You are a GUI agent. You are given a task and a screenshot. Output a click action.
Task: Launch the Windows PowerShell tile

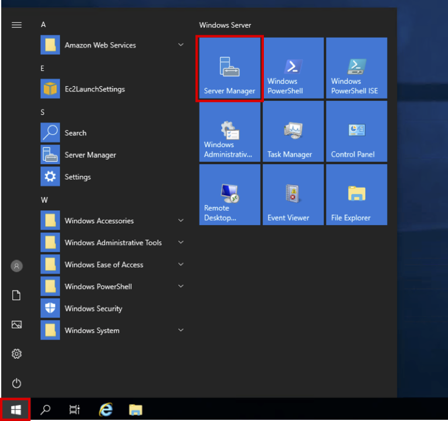(x=293, y=69)
